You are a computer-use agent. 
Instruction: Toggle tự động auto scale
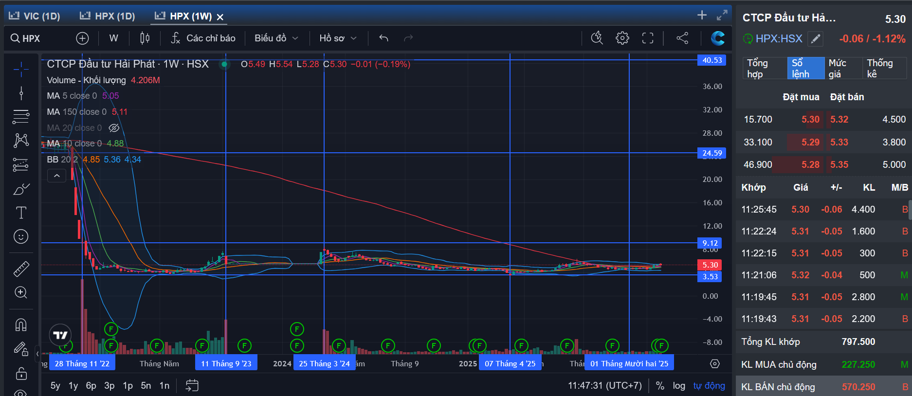pos(709,386)
